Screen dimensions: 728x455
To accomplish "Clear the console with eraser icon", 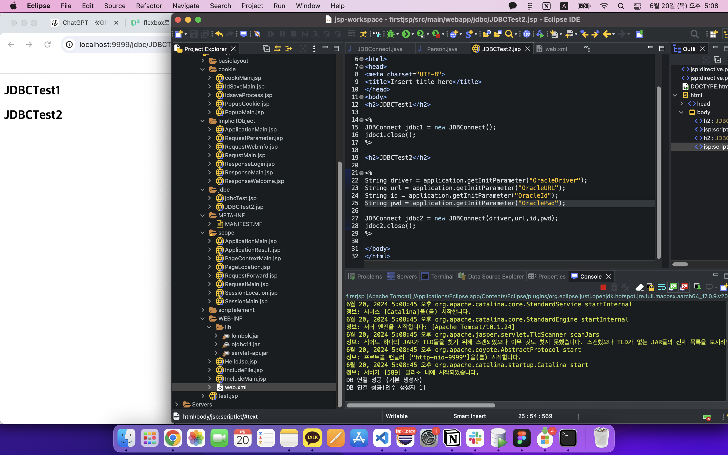I will click(639, 287).
